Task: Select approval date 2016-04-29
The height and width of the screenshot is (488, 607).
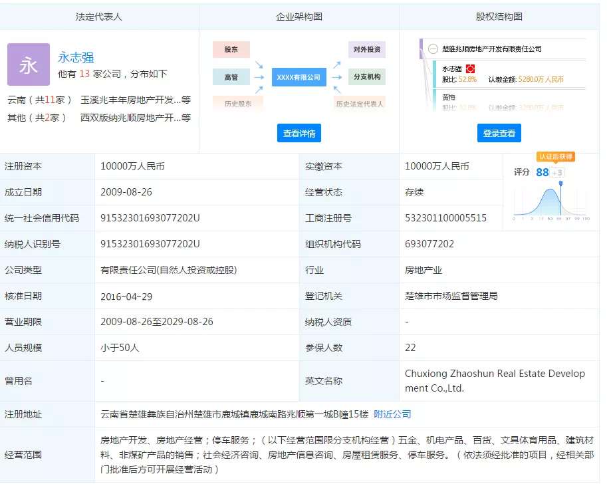Action: [126, 297]
